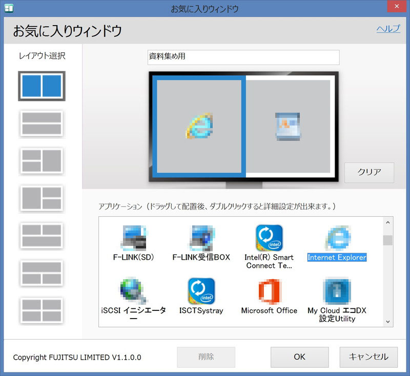Select the F-LINK受信BOX application icon
The height and width of the screenshot is (376, 410).
click(201, 238)
